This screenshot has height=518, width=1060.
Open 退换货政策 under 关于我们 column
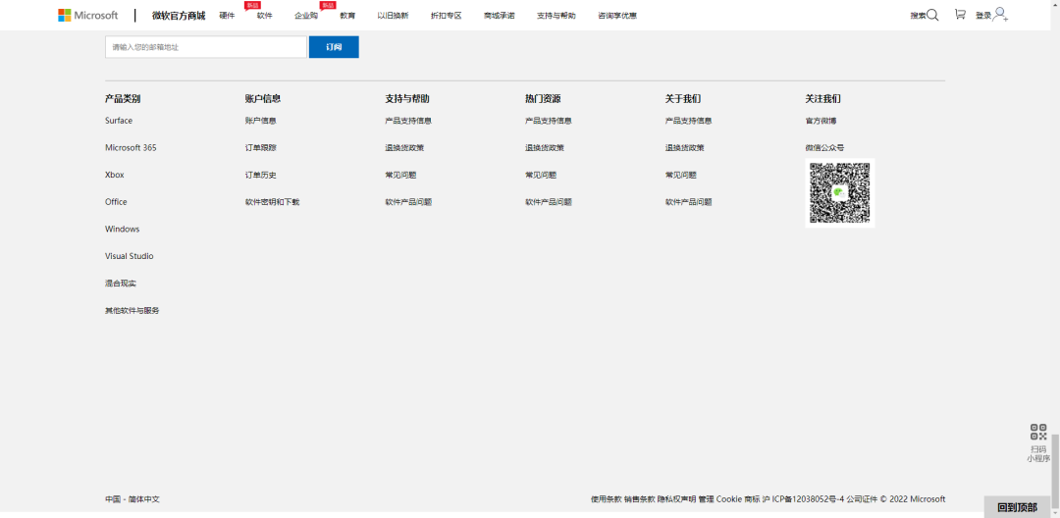click(684, 148)
